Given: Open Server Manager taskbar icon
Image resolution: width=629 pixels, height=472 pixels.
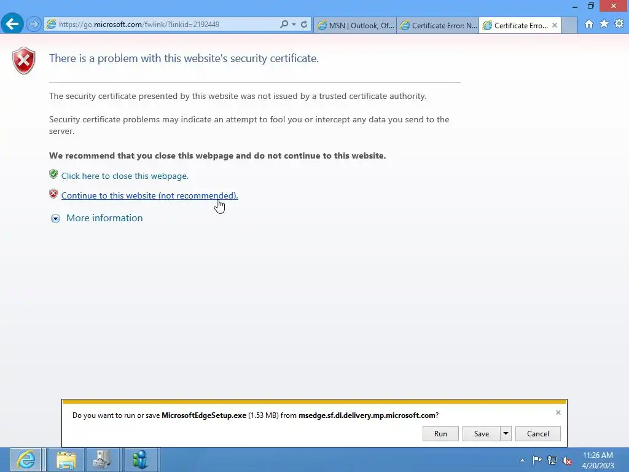Looking at the screenshot, I should 103,460.
